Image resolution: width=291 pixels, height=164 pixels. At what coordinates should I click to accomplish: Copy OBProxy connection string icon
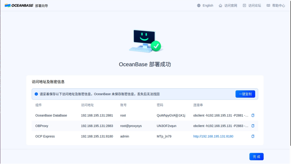[253, 126]
